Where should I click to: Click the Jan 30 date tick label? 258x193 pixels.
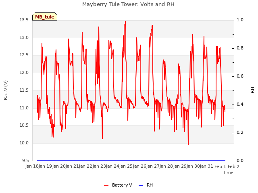(x=193, y=166)
